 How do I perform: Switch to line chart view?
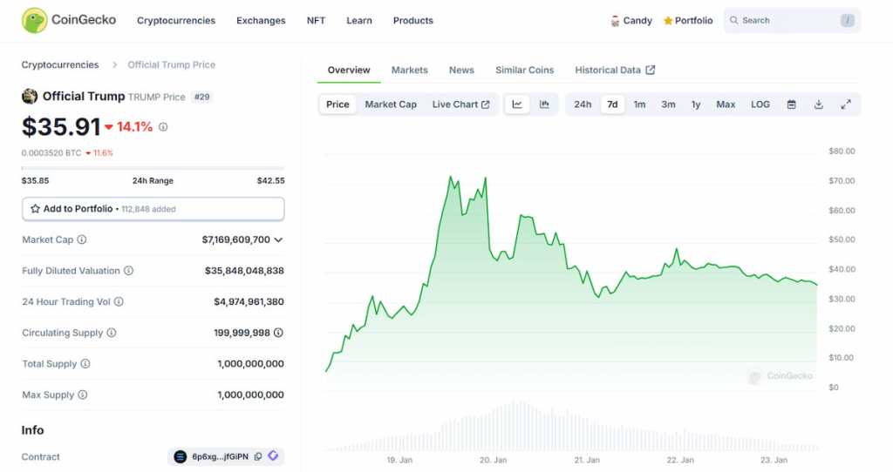(517, 105)
